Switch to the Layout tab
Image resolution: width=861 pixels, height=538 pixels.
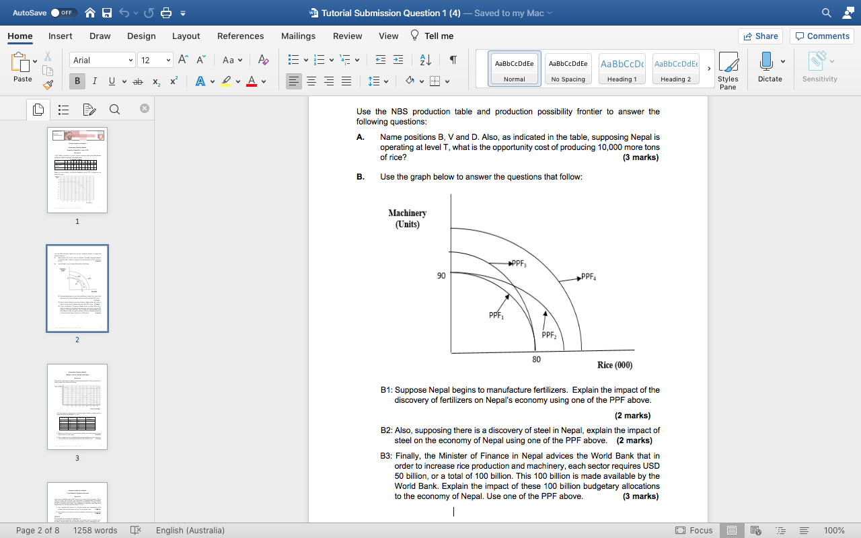point(186,36)
